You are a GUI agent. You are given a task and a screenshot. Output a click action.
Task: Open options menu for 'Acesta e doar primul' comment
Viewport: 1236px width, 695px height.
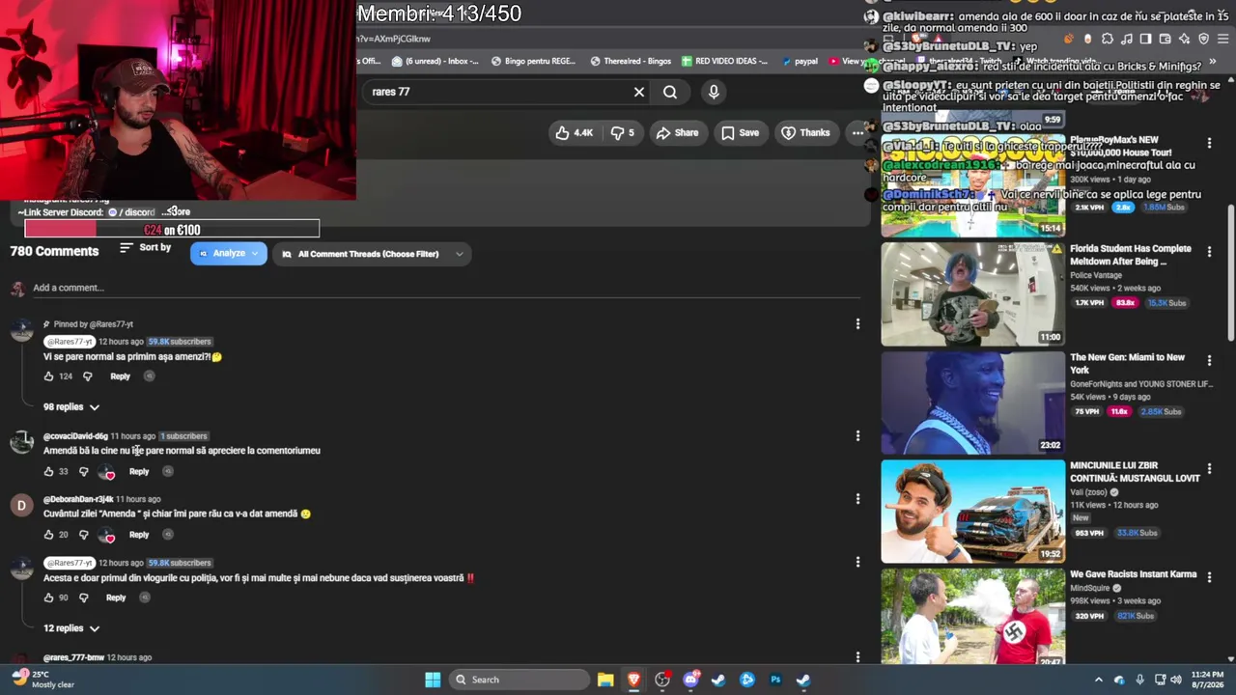857,562
